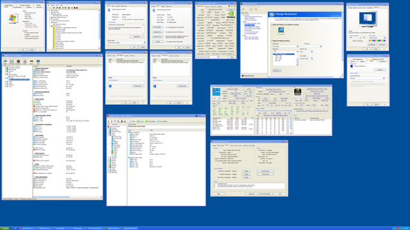Open Appearance tab in Display Properties
The image size is (410, 230).
(370, 8)
